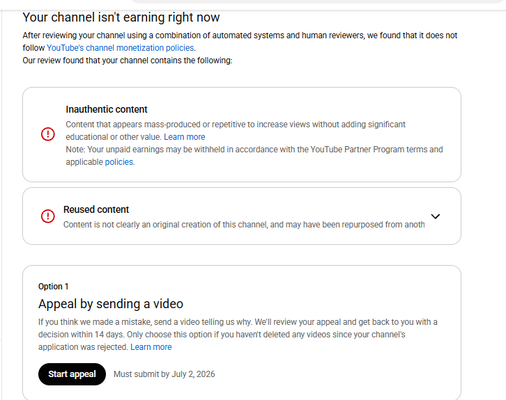506x400 pixels.
Task: Click the 'Appeal by sending a video' heading
Action: (111, 304)
